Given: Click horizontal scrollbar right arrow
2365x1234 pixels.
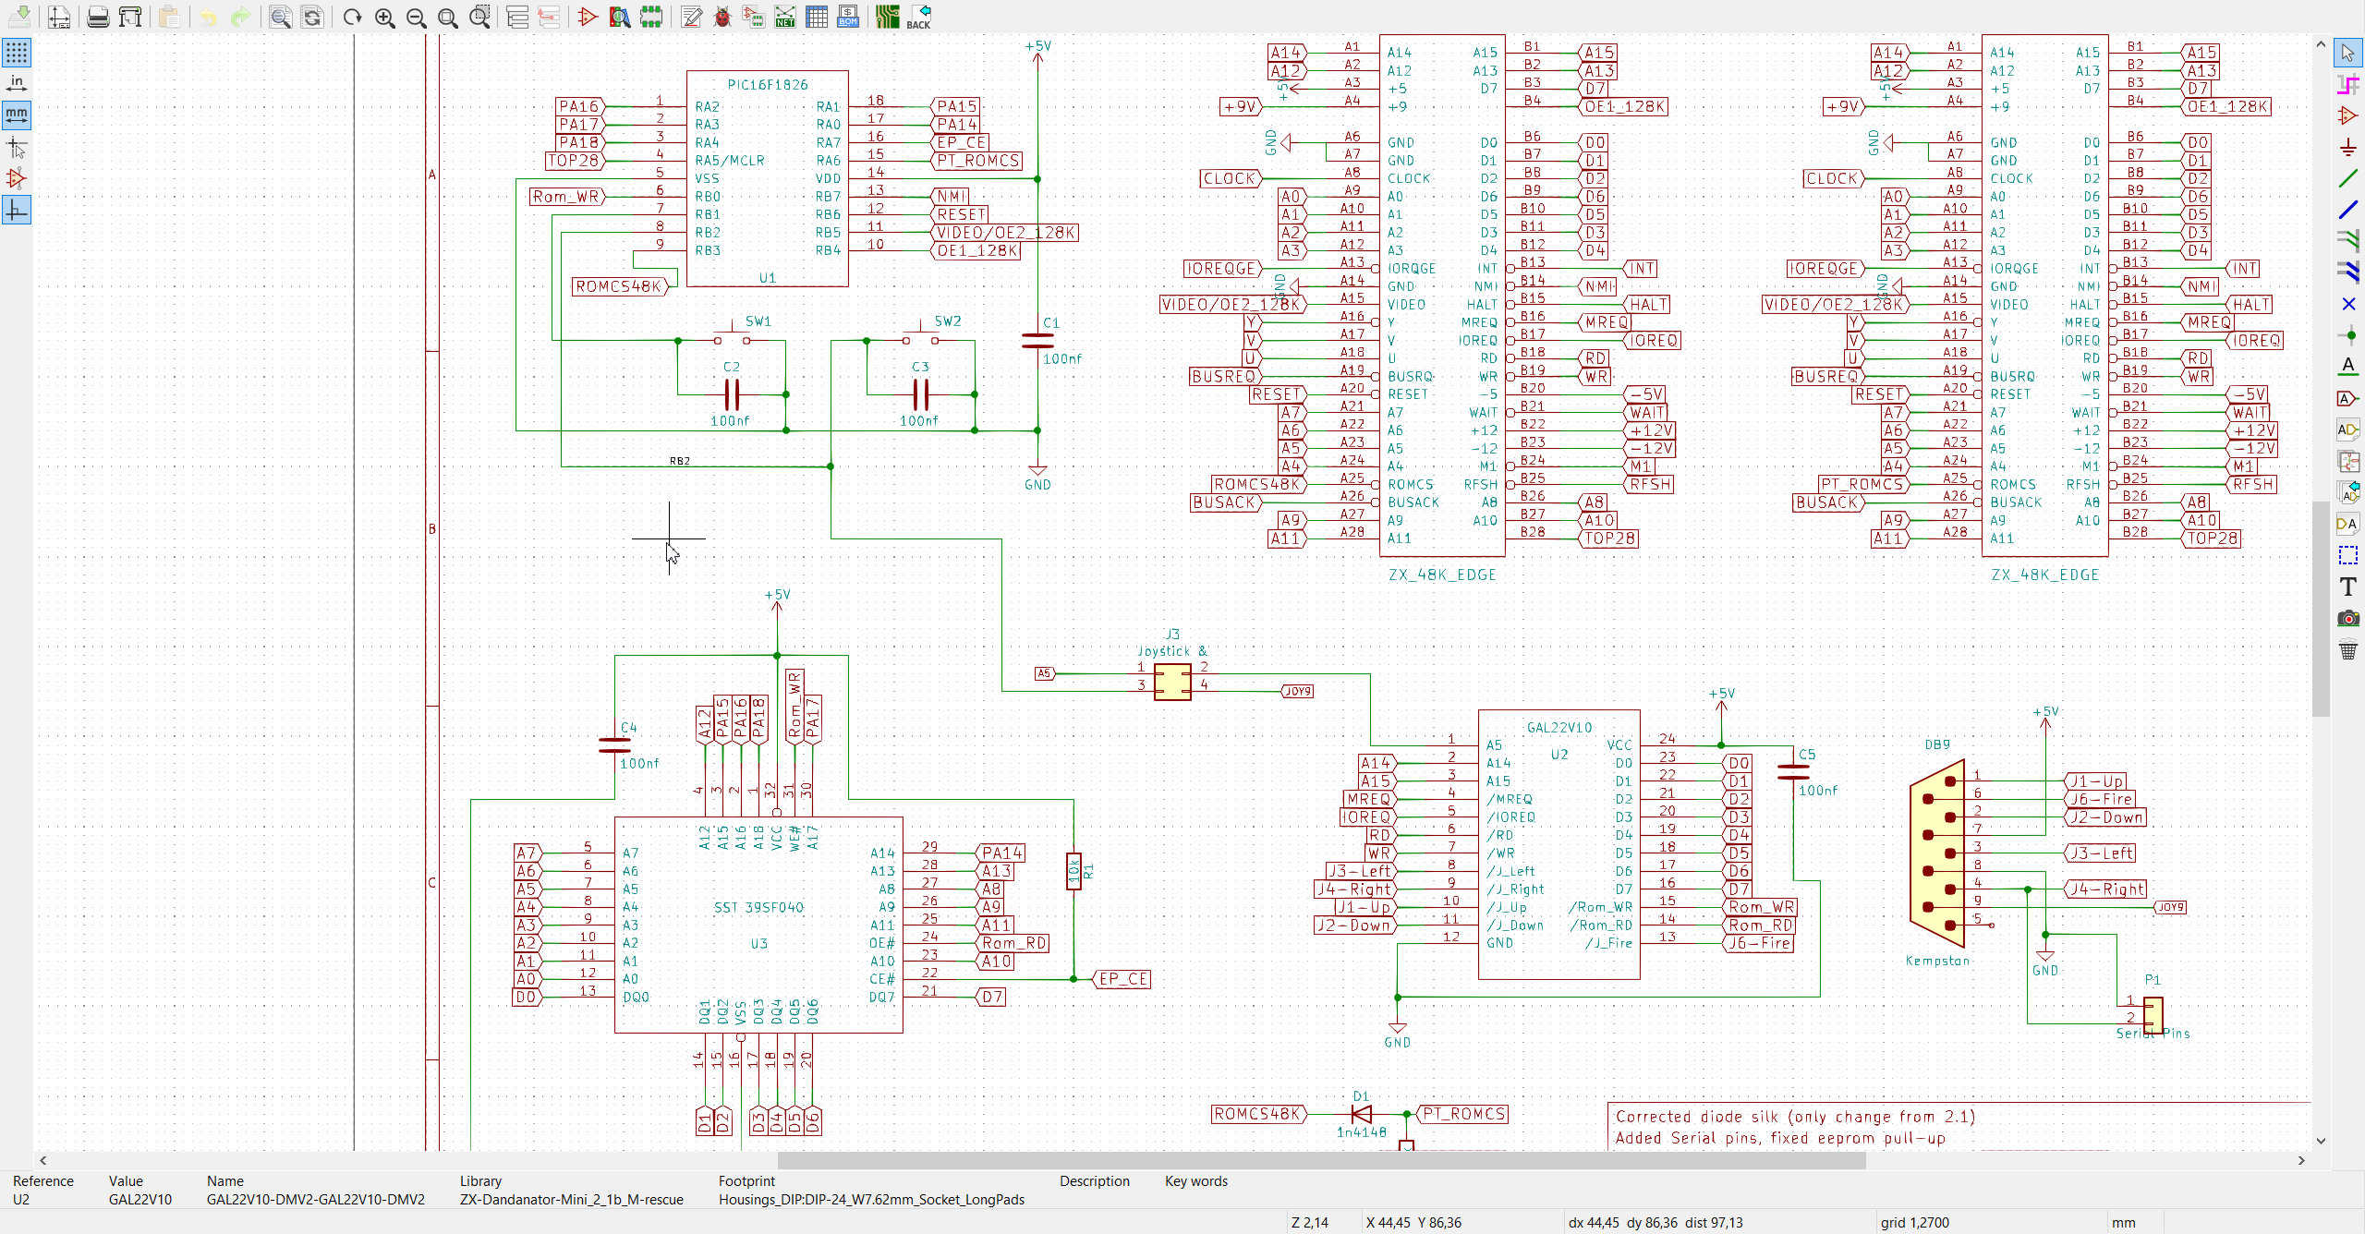Looking at the screenshot, I should (2301, 1160).
